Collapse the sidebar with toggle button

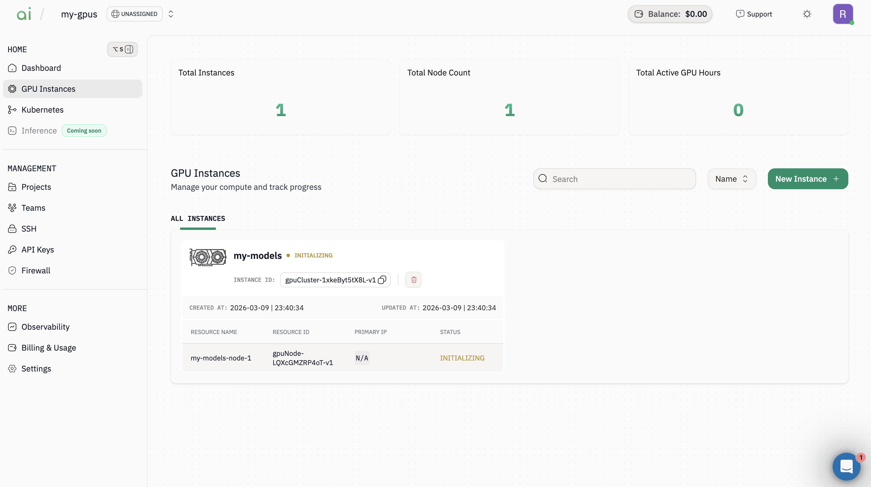[x=122, y=49]
